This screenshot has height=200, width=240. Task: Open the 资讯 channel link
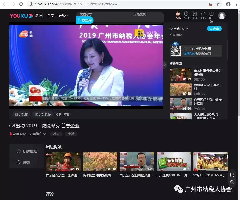(x=39, y=16)
